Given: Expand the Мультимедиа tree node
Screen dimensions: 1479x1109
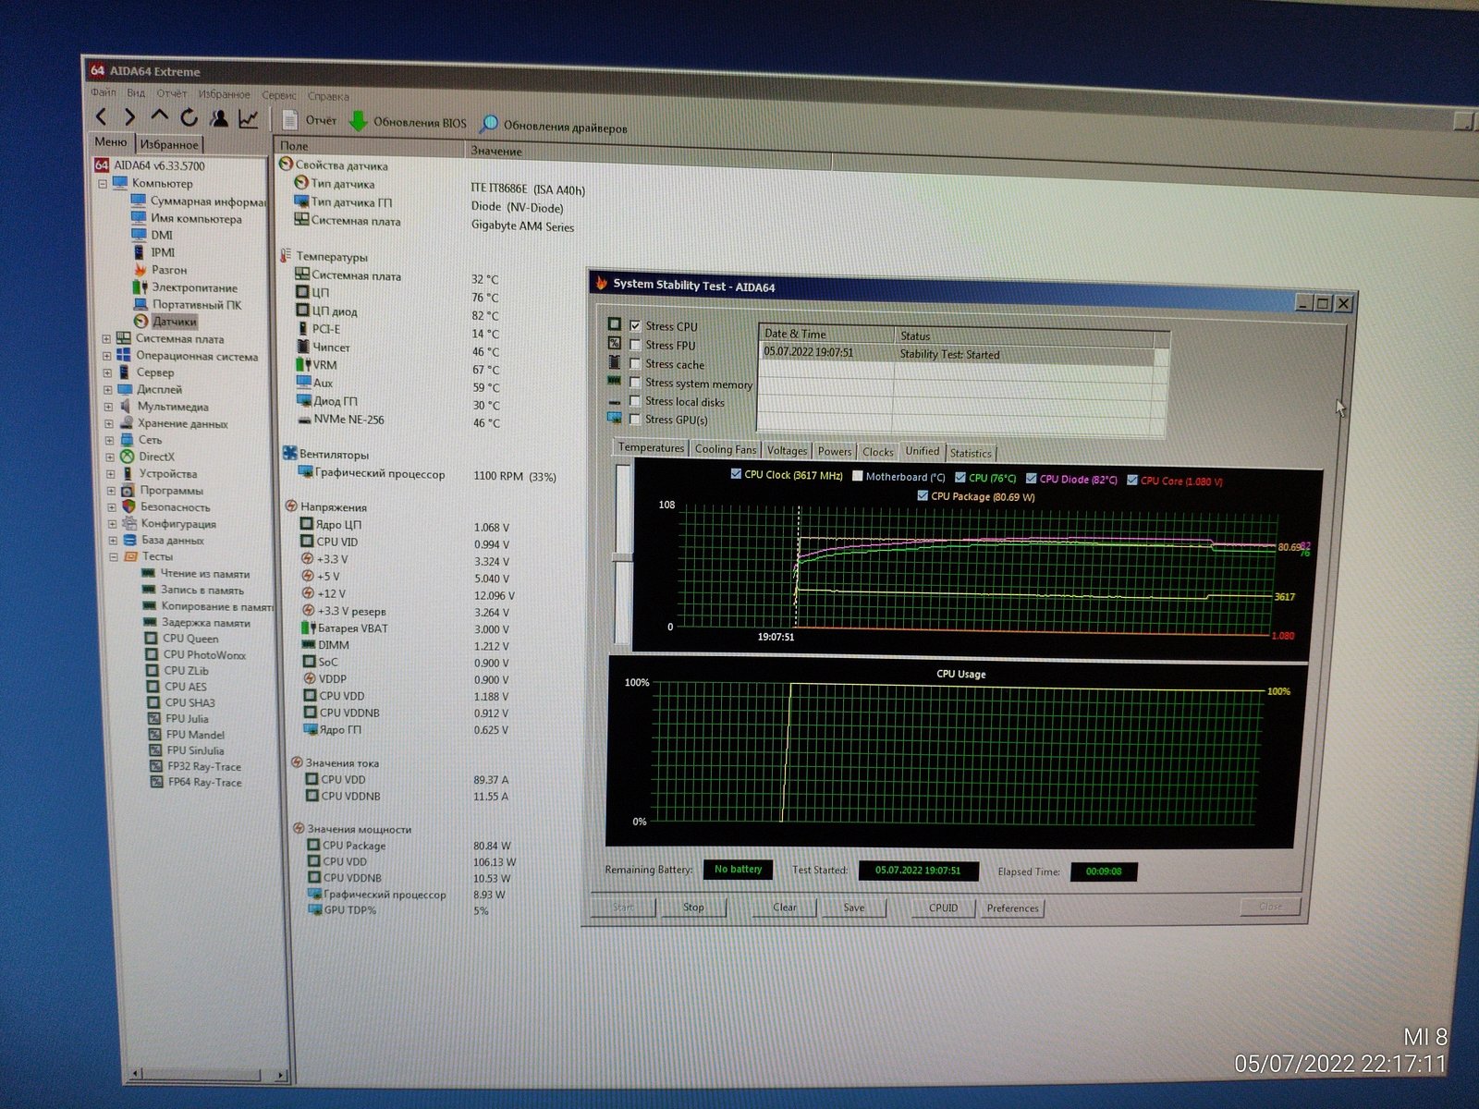Looking at the screenshot, I should click(x=108, y=407).
